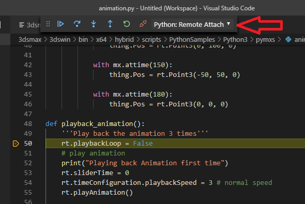Click the '# normal speed' comment
The height and width of the screenshot is (204, 305).
(x=245, y=183)
